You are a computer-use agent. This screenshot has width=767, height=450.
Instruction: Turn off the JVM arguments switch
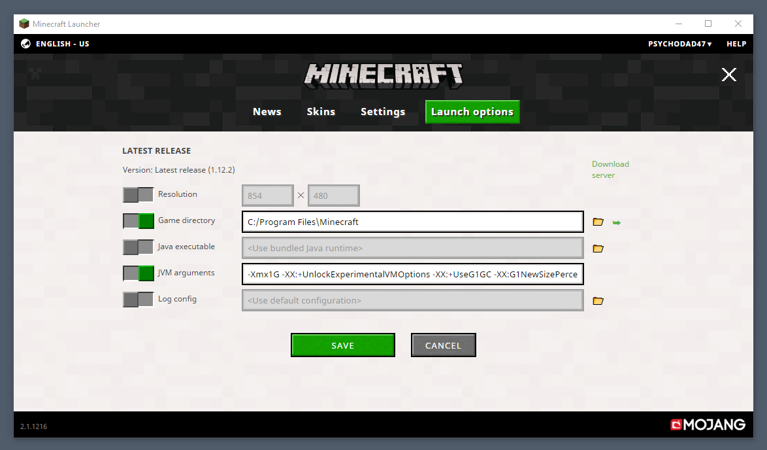coord(139,273)
